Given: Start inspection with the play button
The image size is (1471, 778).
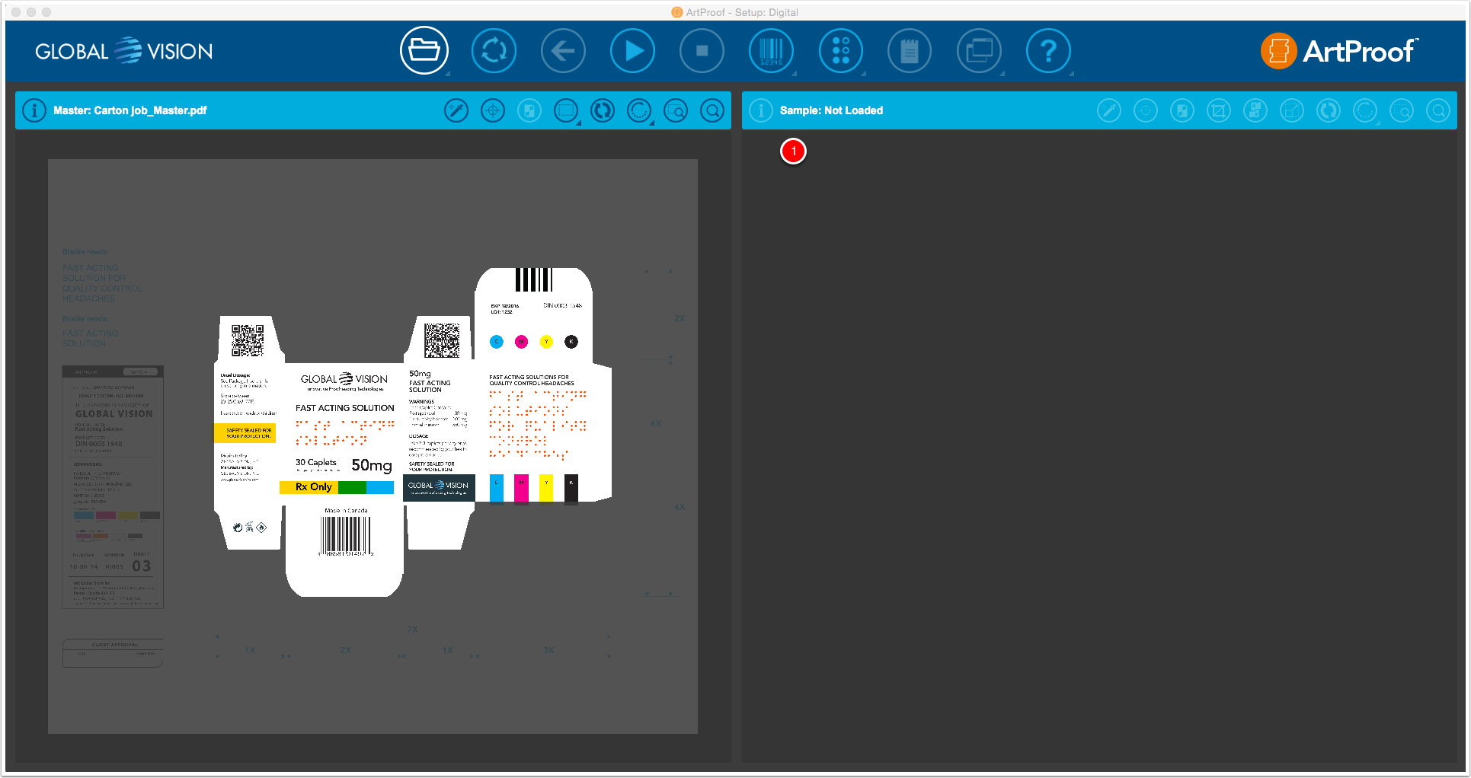Looking at the screenshot, I should pyautogui.click(x=632, y=51).
